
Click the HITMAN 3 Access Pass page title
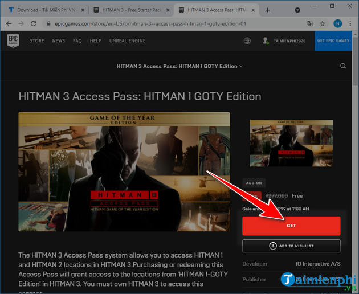pyautogui.click(x=140, y=96)
